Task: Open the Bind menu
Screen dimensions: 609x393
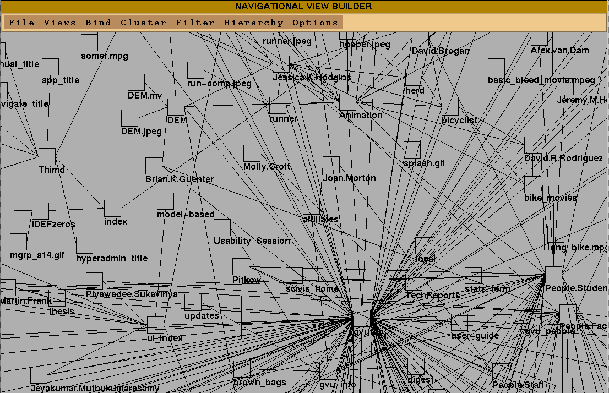Action: [98, 23]
